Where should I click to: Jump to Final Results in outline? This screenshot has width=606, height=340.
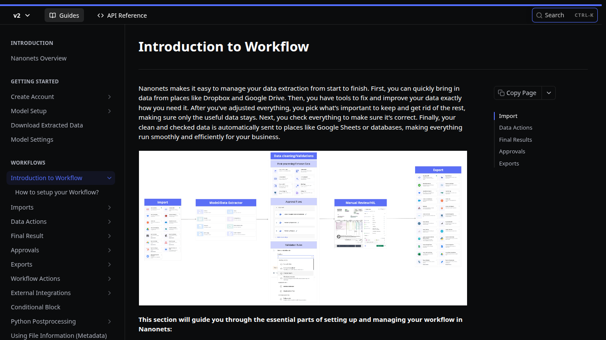[x=516, y=140]
